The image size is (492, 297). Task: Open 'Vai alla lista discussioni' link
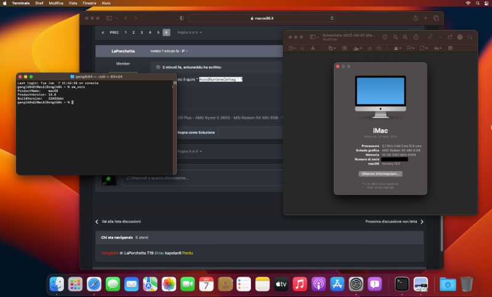pyautogui.click(x=118, y=221)
